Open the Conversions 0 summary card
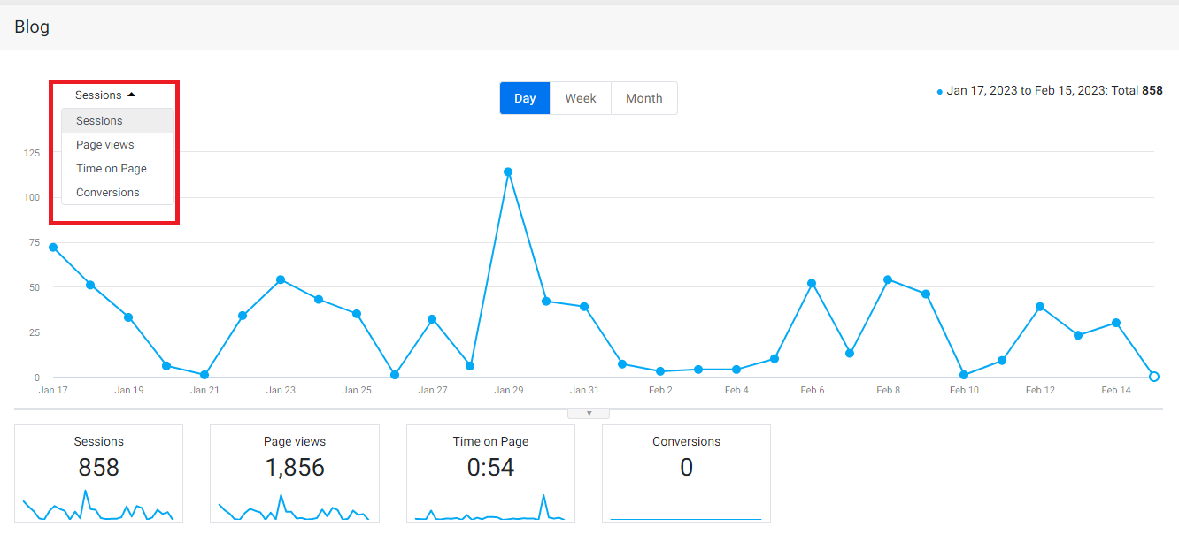This screenshot has width=1179, height=542. coord(686,473)
